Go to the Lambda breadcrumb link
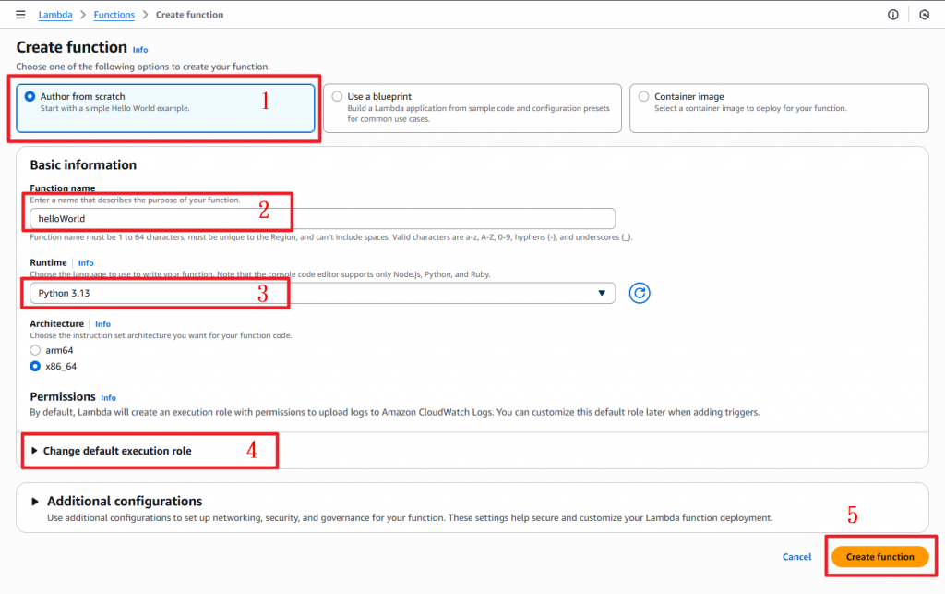Screen dimensions: 945x594 (x=54, y=15)
